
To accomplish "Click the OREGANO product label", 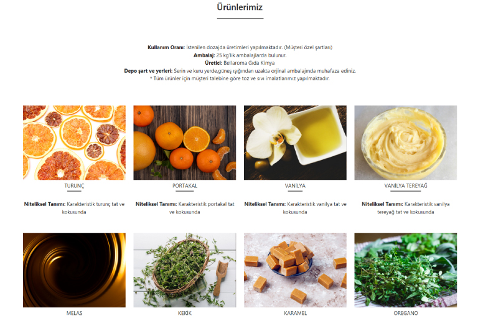I will (x=406, y=313).
